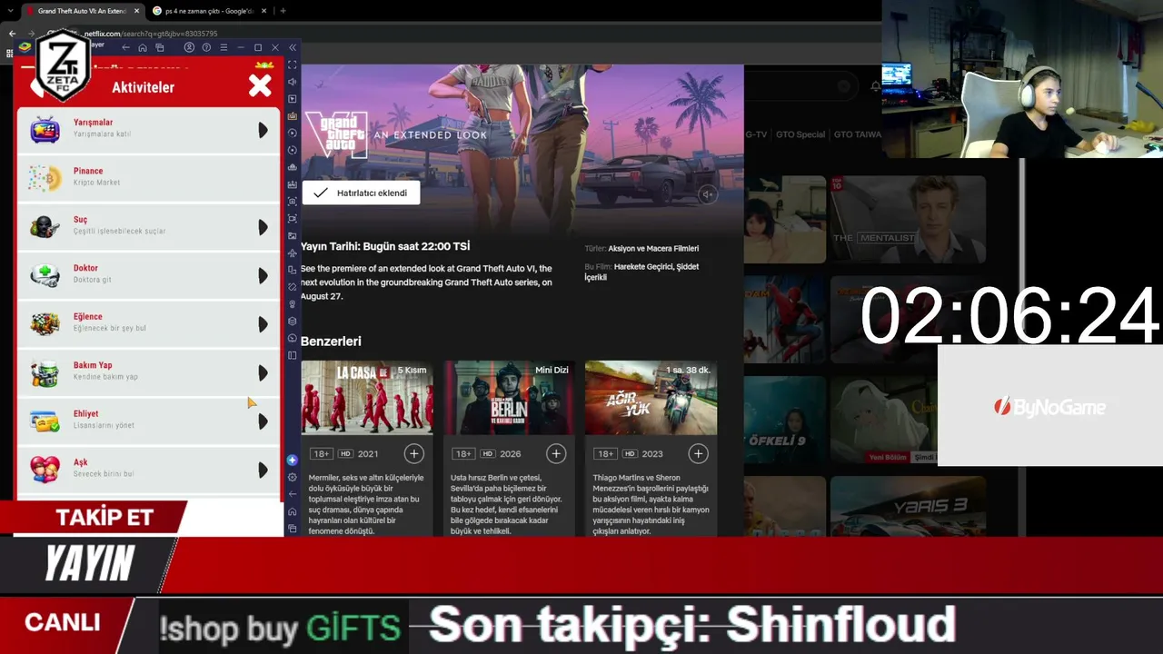Add Berlin (2026) to my list
Screen dimensions: 1163x654
[556, 453]
